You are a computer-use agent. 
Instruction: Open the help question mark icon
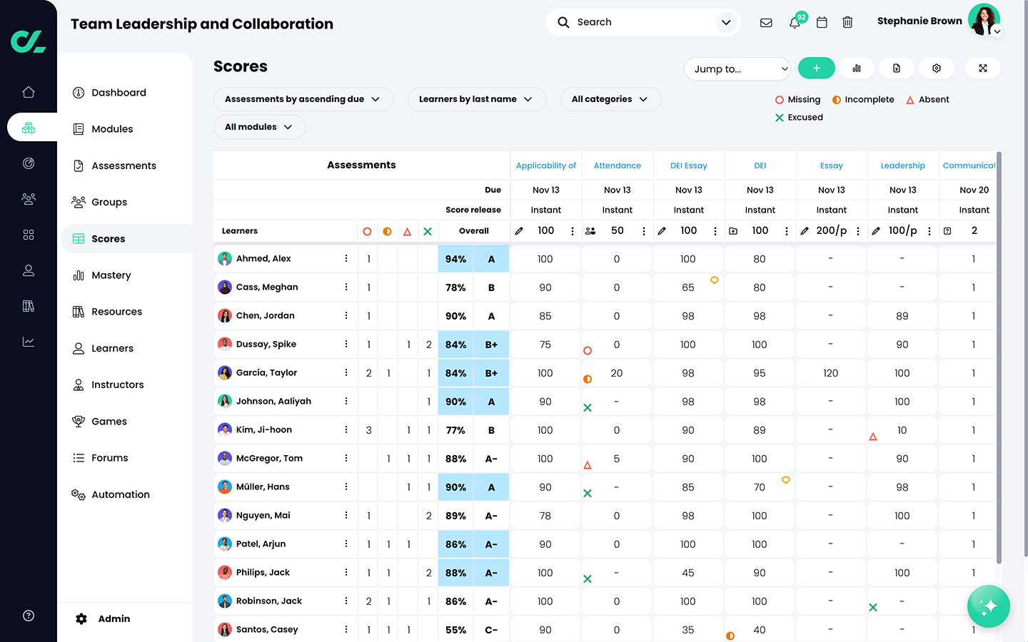pyautogui.click(x=29, y=616)
